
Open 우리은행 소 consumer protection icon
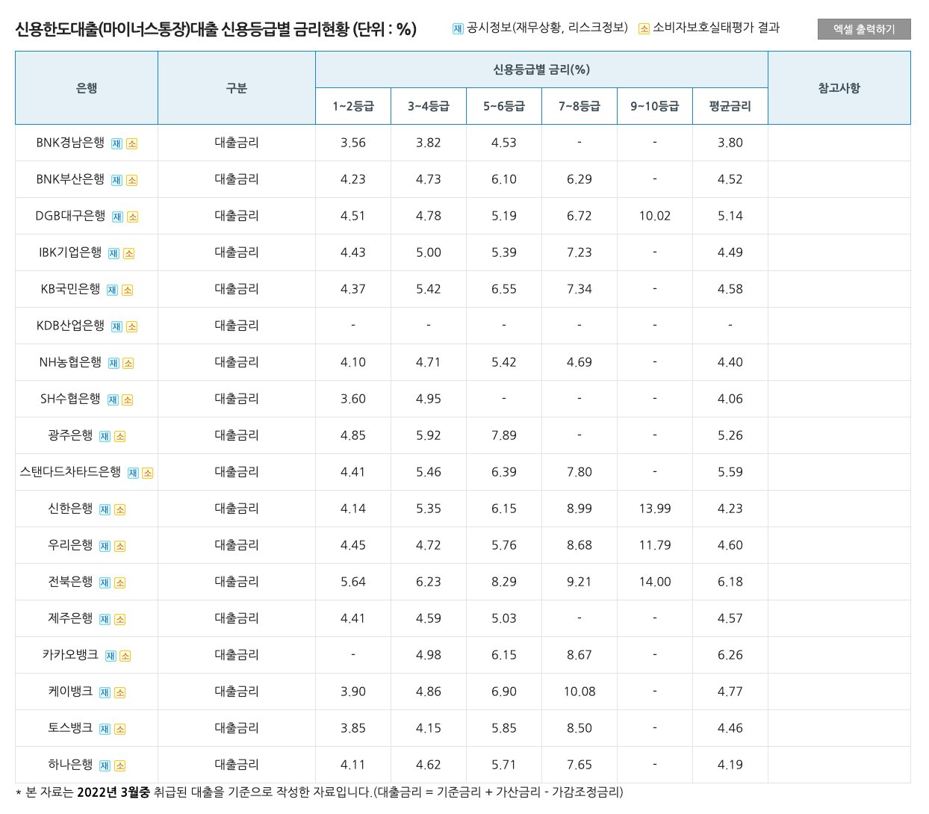[x=119, y=547]
